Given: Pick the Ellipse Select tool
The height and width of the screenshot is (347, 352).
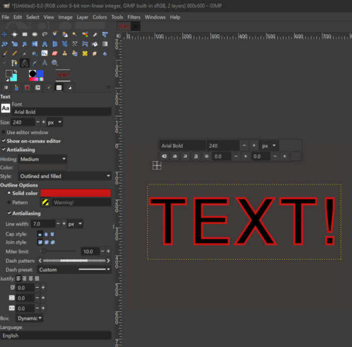Looking at the screenshot, I should click(35, 34).
